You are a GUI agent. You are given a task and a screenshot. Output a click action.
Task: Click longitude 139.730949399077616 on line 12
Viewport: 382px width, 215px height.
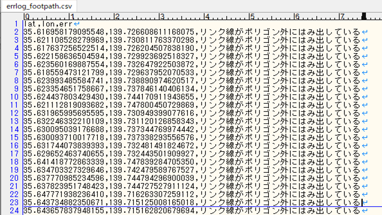[x=151, y=113]
